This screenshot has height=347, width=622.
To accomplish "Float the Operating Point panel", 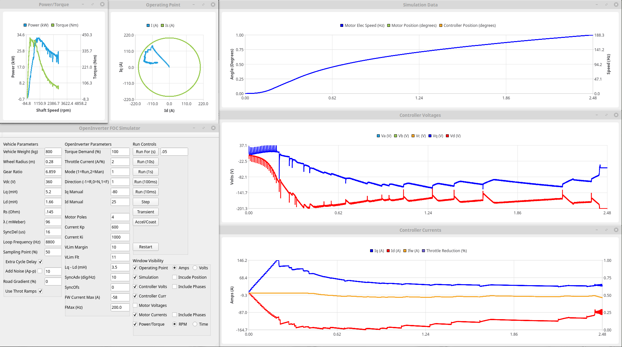I will (203, 5).
